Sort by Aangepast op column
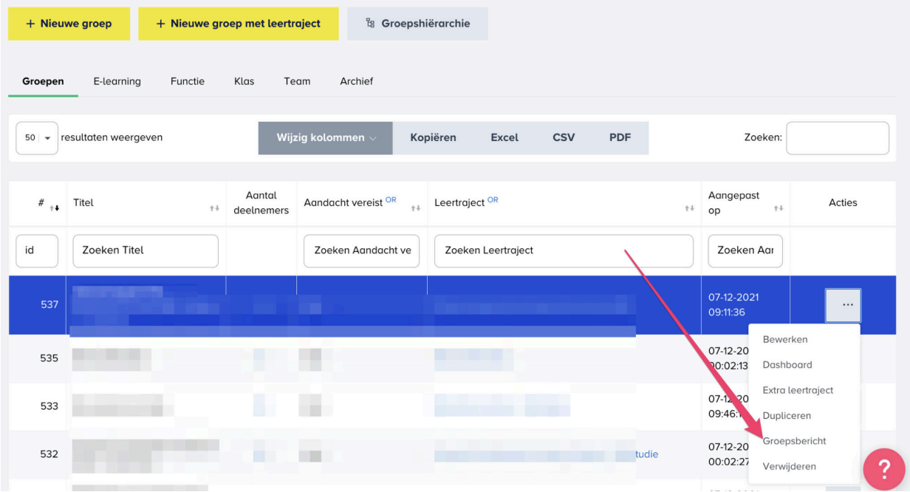Image resolution: width=910 pixels, height=492 pixels. click(778, 209)
